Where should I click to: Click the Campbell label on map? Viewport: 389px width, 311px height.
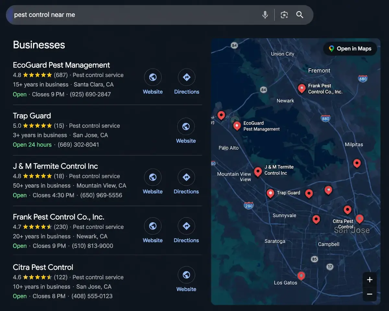329,244
